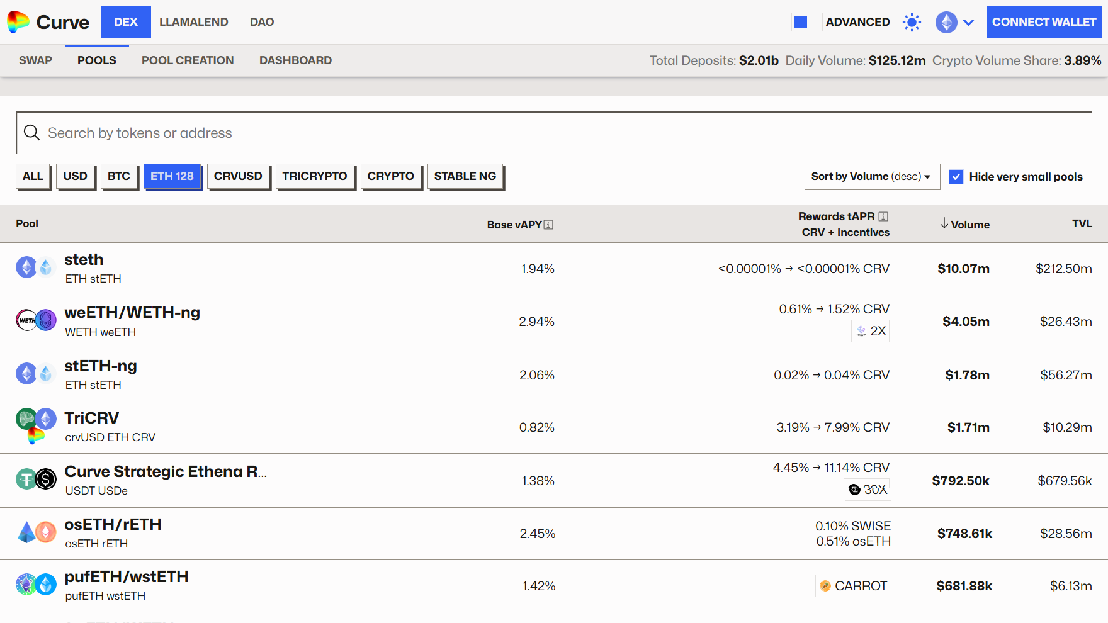Click the Volume sort arrow icon
Viewport: 1108px width, 623px height.
pyautogui.click(x=944, y=223)
